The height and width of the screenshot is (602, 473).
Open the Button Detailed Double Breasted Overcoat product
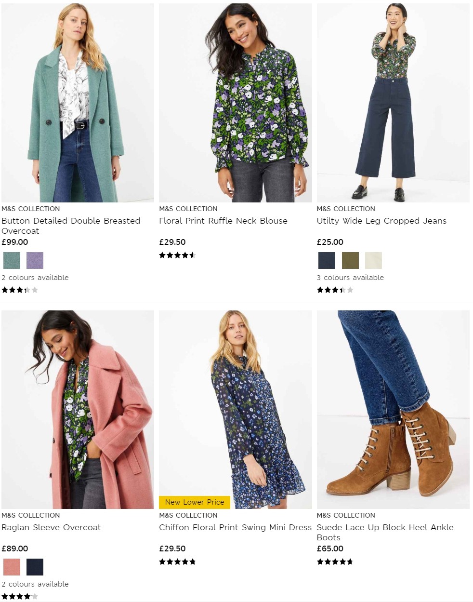71,226
